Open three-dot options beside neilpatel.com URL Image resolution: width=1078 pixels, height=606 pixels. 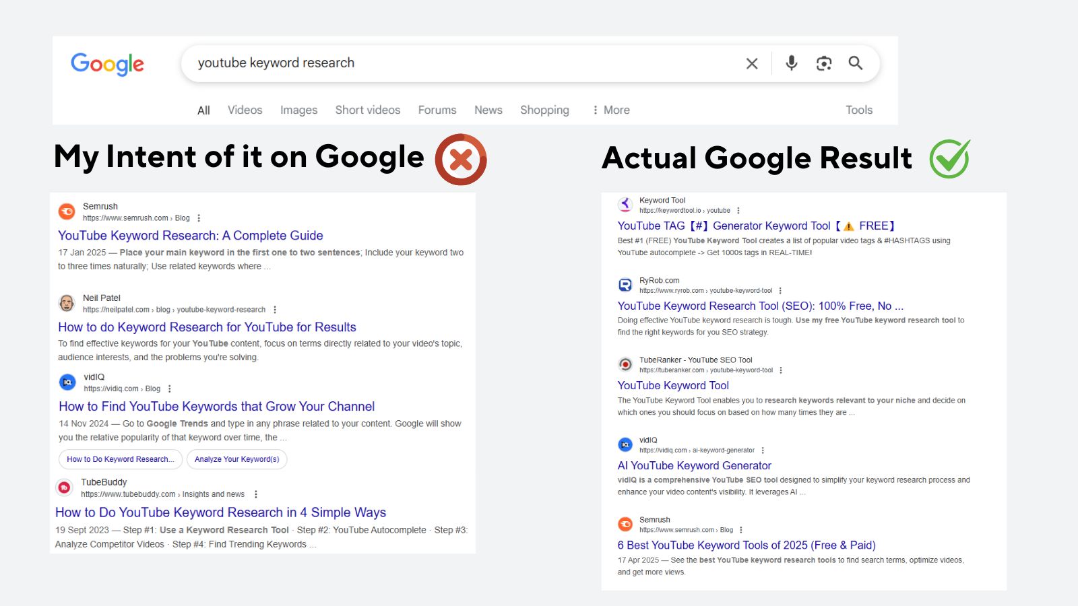(x=275, y=310)
